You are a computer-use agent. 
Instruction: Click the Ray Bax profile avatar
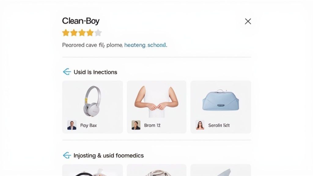click(x=72, y=125)
